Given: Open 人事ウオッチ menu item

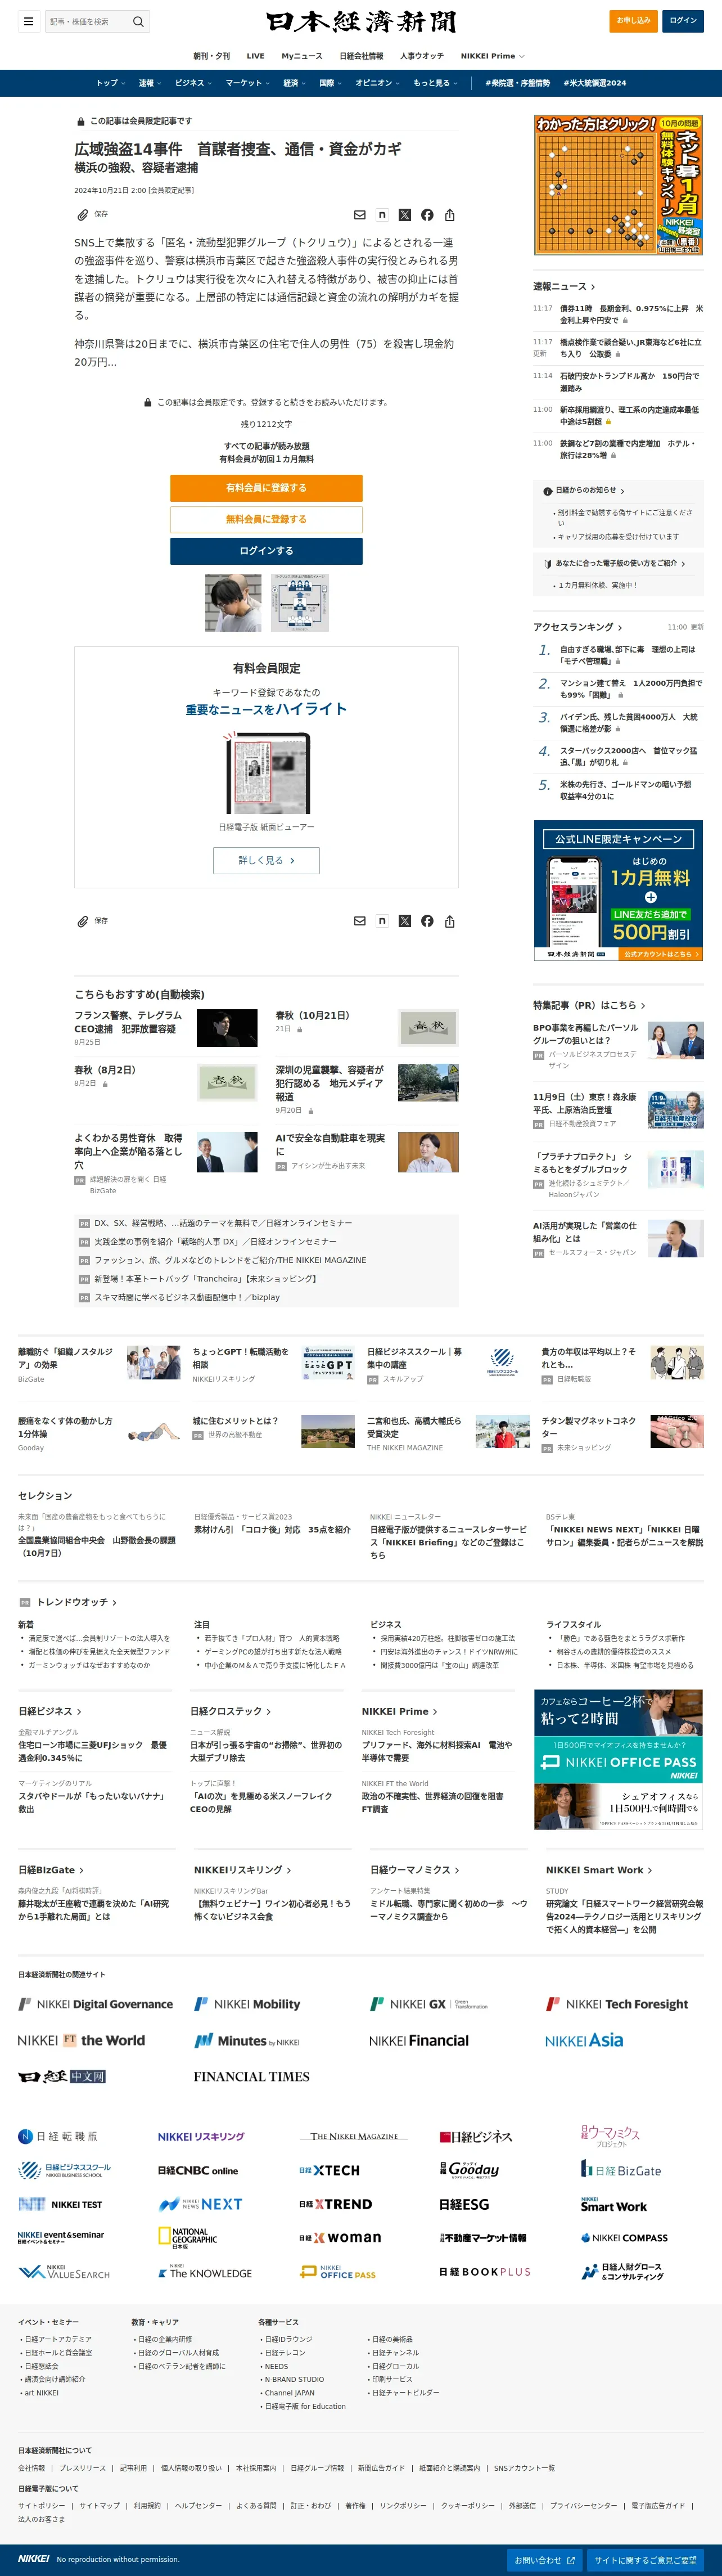Looking at the screenshot, I should [422, 56].
